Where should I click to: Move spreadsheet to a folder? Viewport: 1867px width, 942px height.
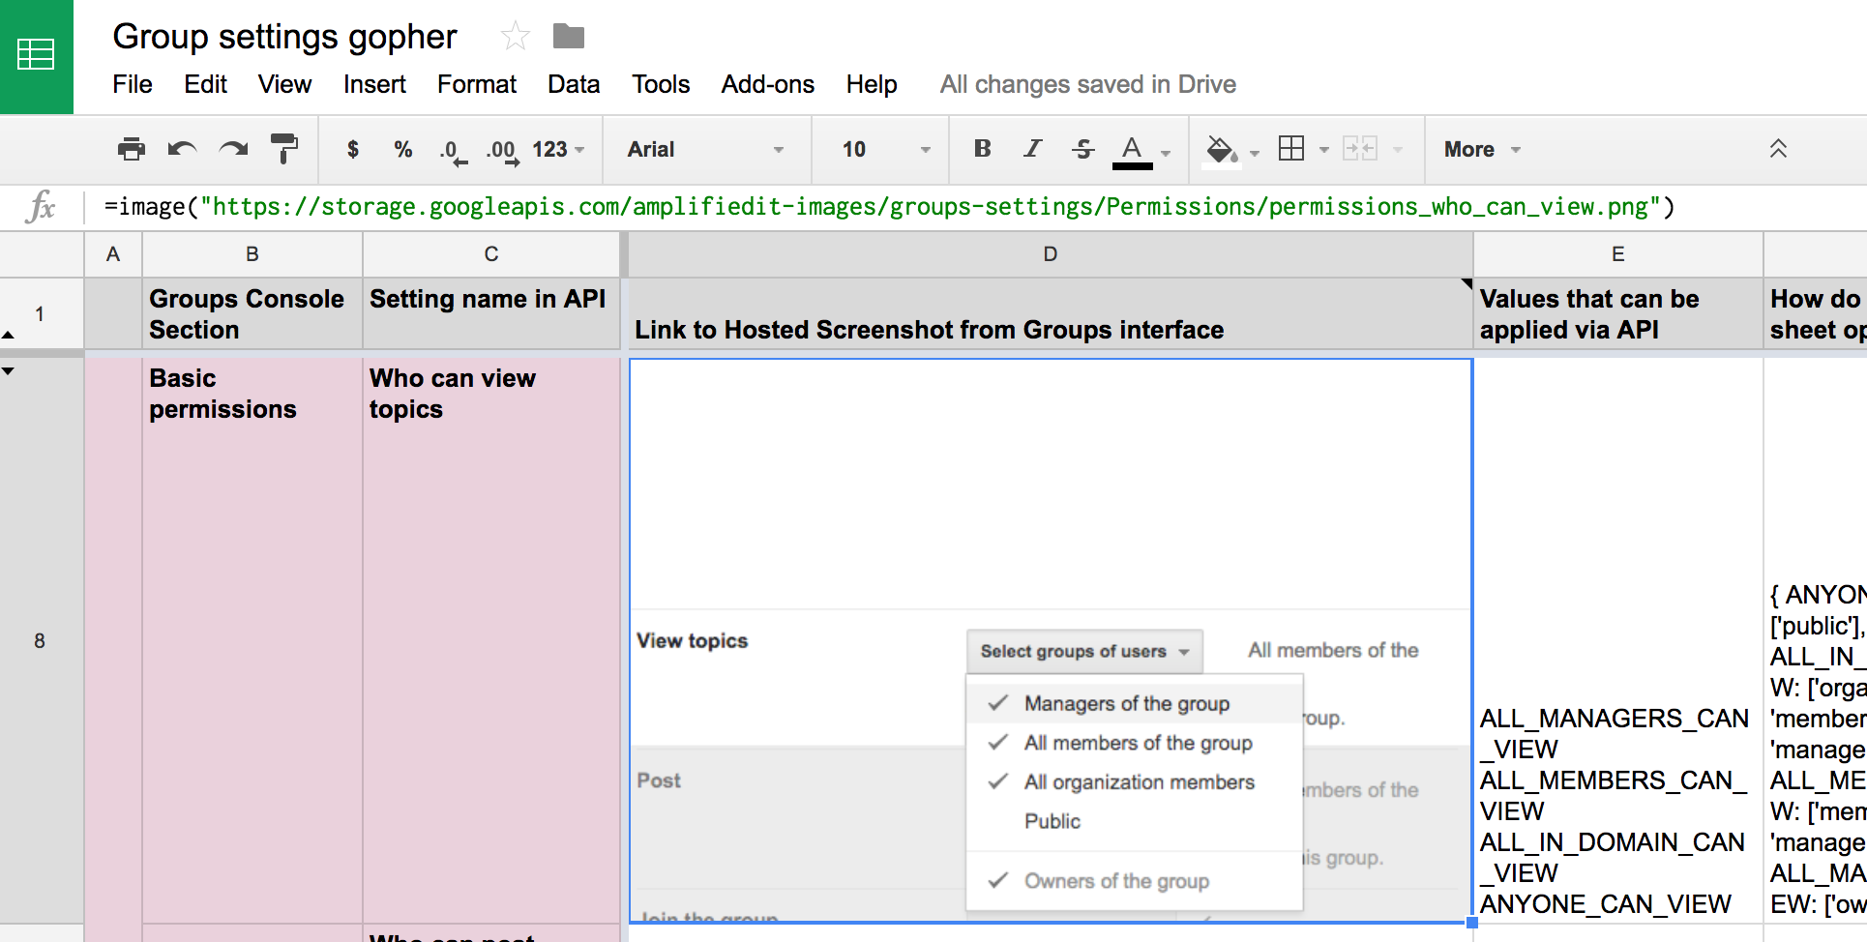[568, 37]
